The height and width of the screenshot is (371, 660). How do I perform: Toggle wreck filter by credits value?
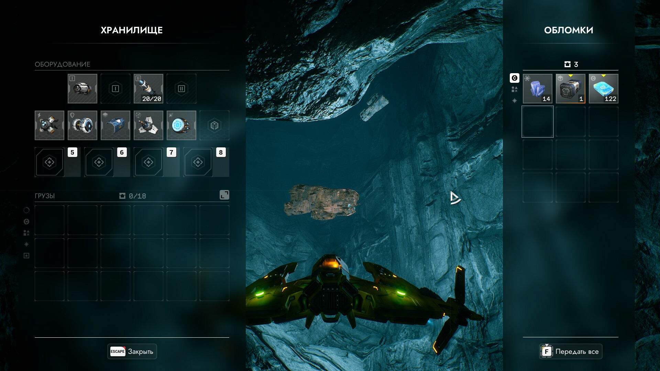coord(514,78)
